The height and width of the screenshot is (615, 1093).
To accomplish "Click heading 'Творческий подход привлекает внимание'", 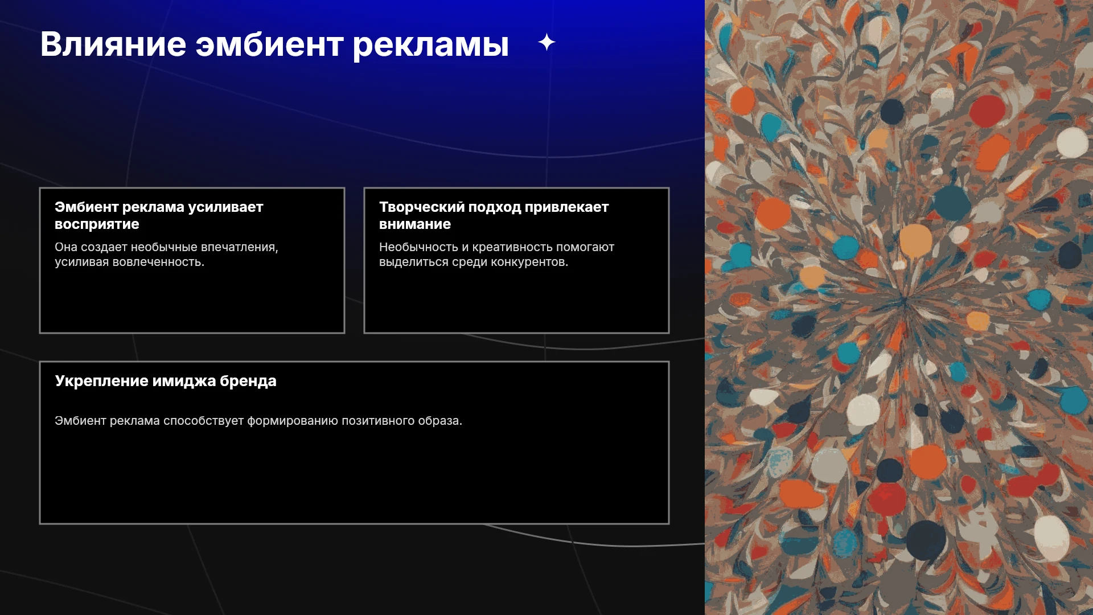I will 494,215.
